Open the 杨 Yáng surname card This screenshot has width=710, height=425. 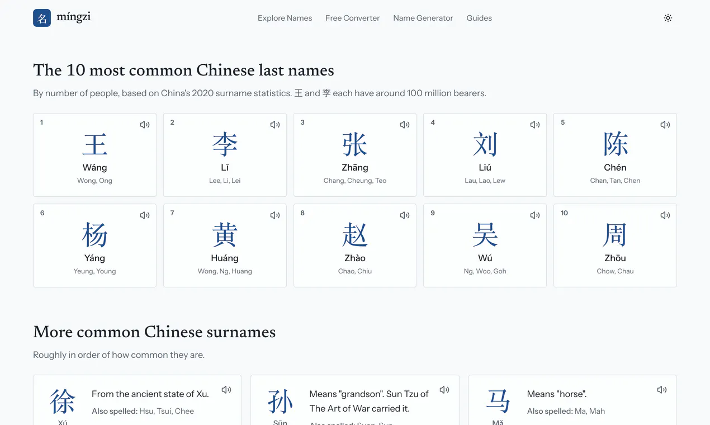pos(94,245)
